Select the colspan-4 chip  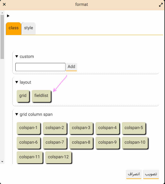coord(107,128)
